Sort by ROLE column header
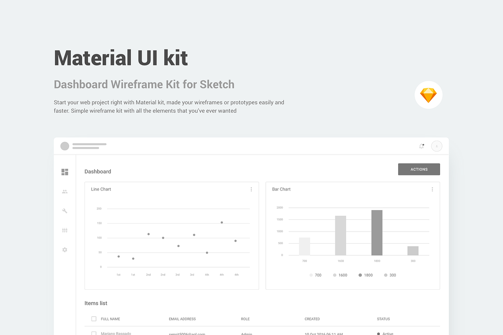Viewport: 503px width, 335px height. click(x=245, y=319)
